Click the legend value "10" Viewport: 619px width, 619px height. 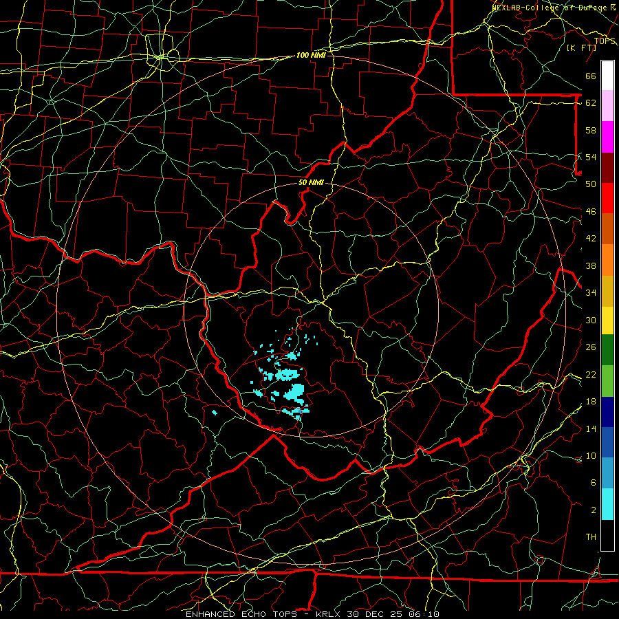click(x=591, y=455)
